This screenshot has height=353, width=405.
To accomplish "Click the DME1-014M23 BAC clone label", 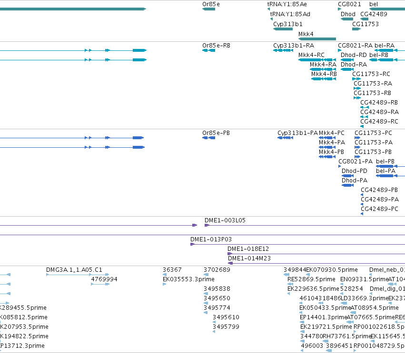I will click(x=249, y=258).
